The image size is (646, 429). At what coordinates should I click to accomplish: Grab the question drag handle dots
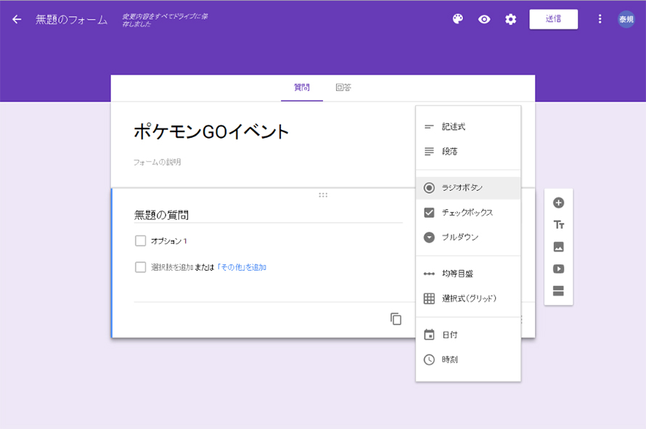(323, 195)
